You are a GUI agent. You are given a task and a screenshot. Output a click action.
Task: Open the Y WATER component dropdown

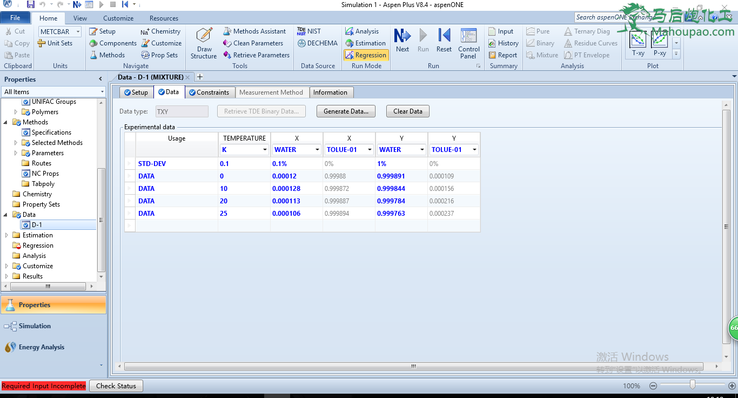pos(422,150)
